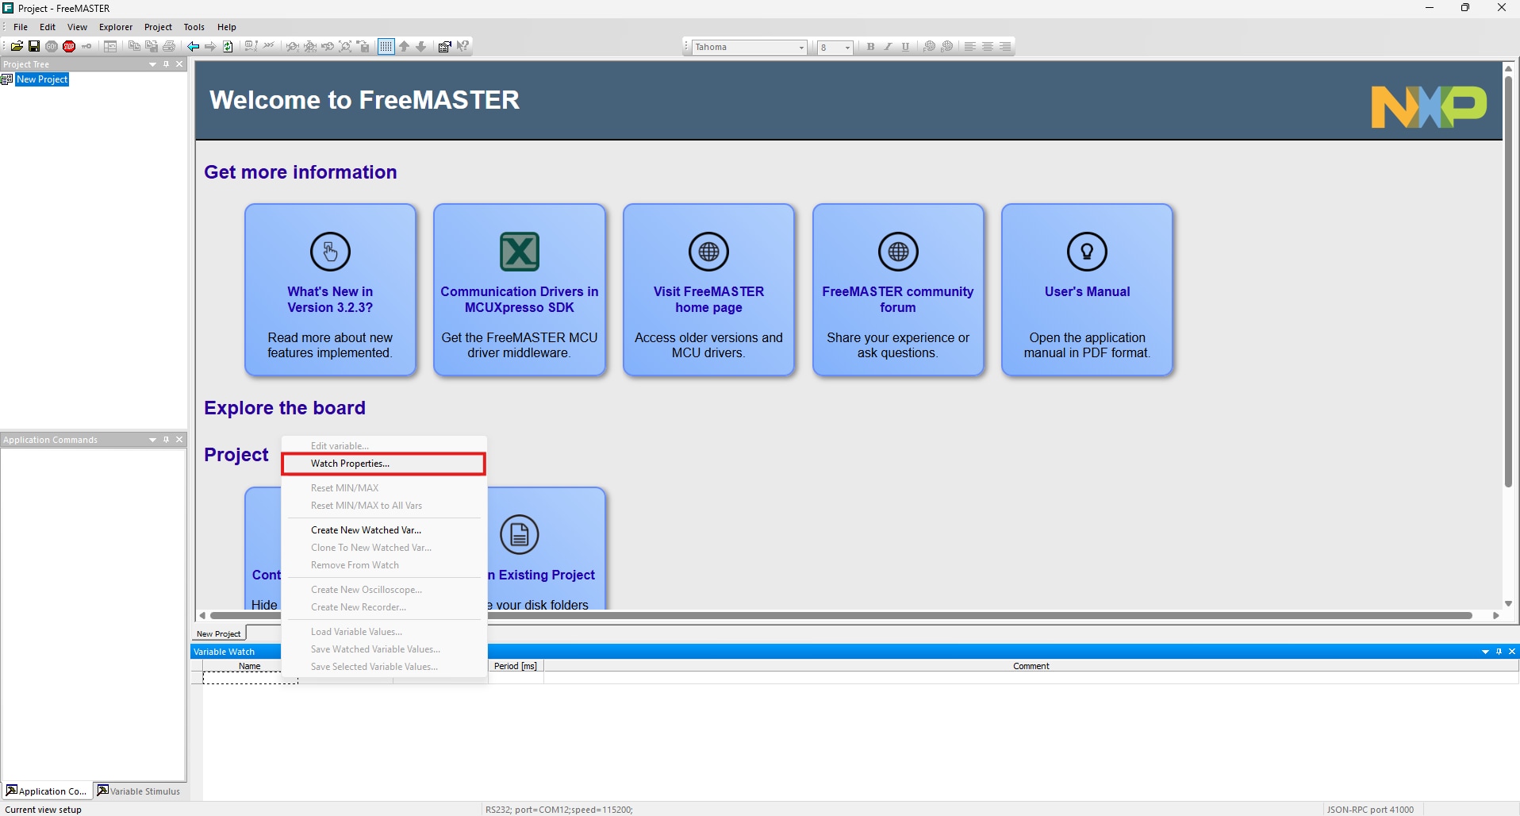Viewport: 1520px width, 816px height.
Task: Click the panel layout toolbar icon
Action: (110, 47)
